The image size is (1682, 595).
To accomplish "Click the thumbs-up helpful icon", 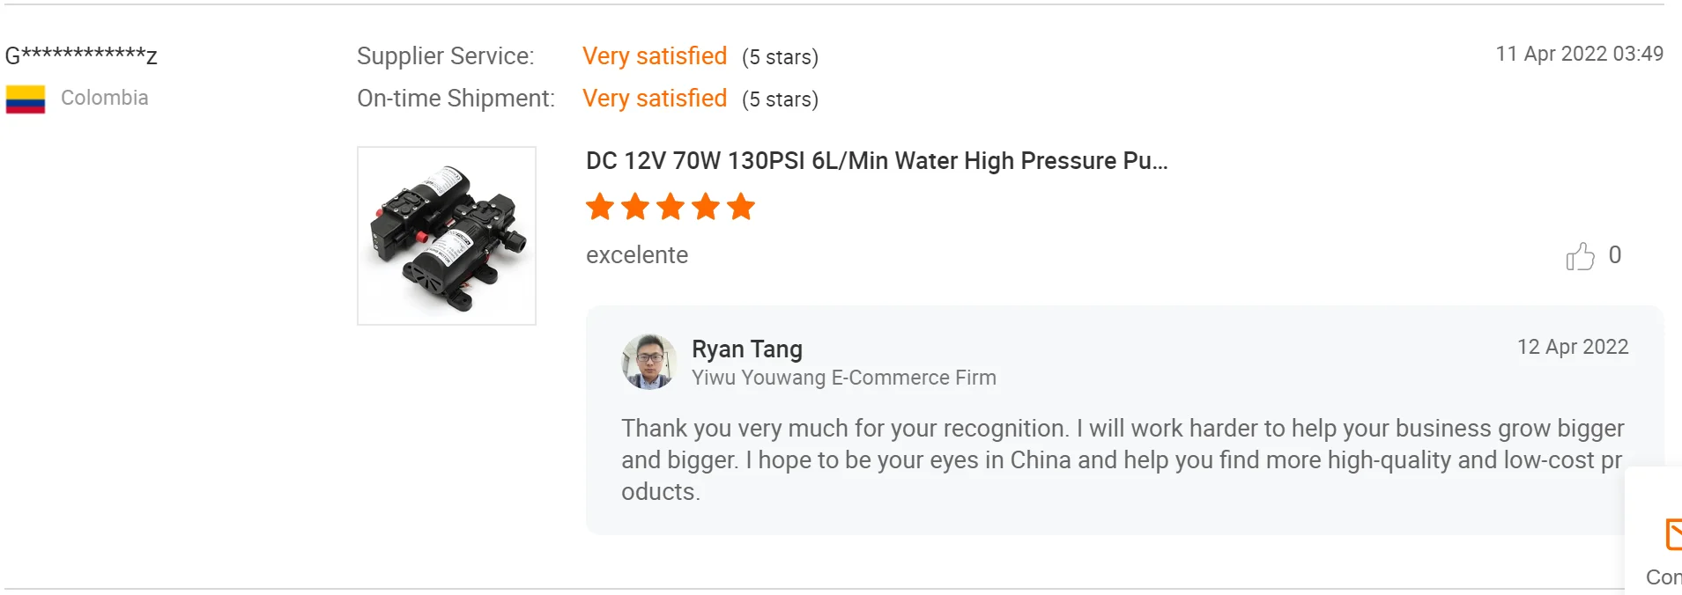I will tap(1580, 256).
